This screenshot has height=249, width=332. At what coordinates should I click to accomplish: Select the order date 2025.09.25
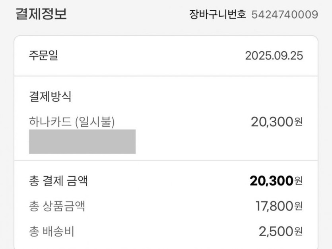pyautogui.click(x=274, y=56)
